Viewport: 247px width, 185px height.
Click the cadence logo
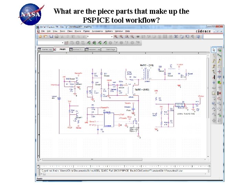point(203,31)
